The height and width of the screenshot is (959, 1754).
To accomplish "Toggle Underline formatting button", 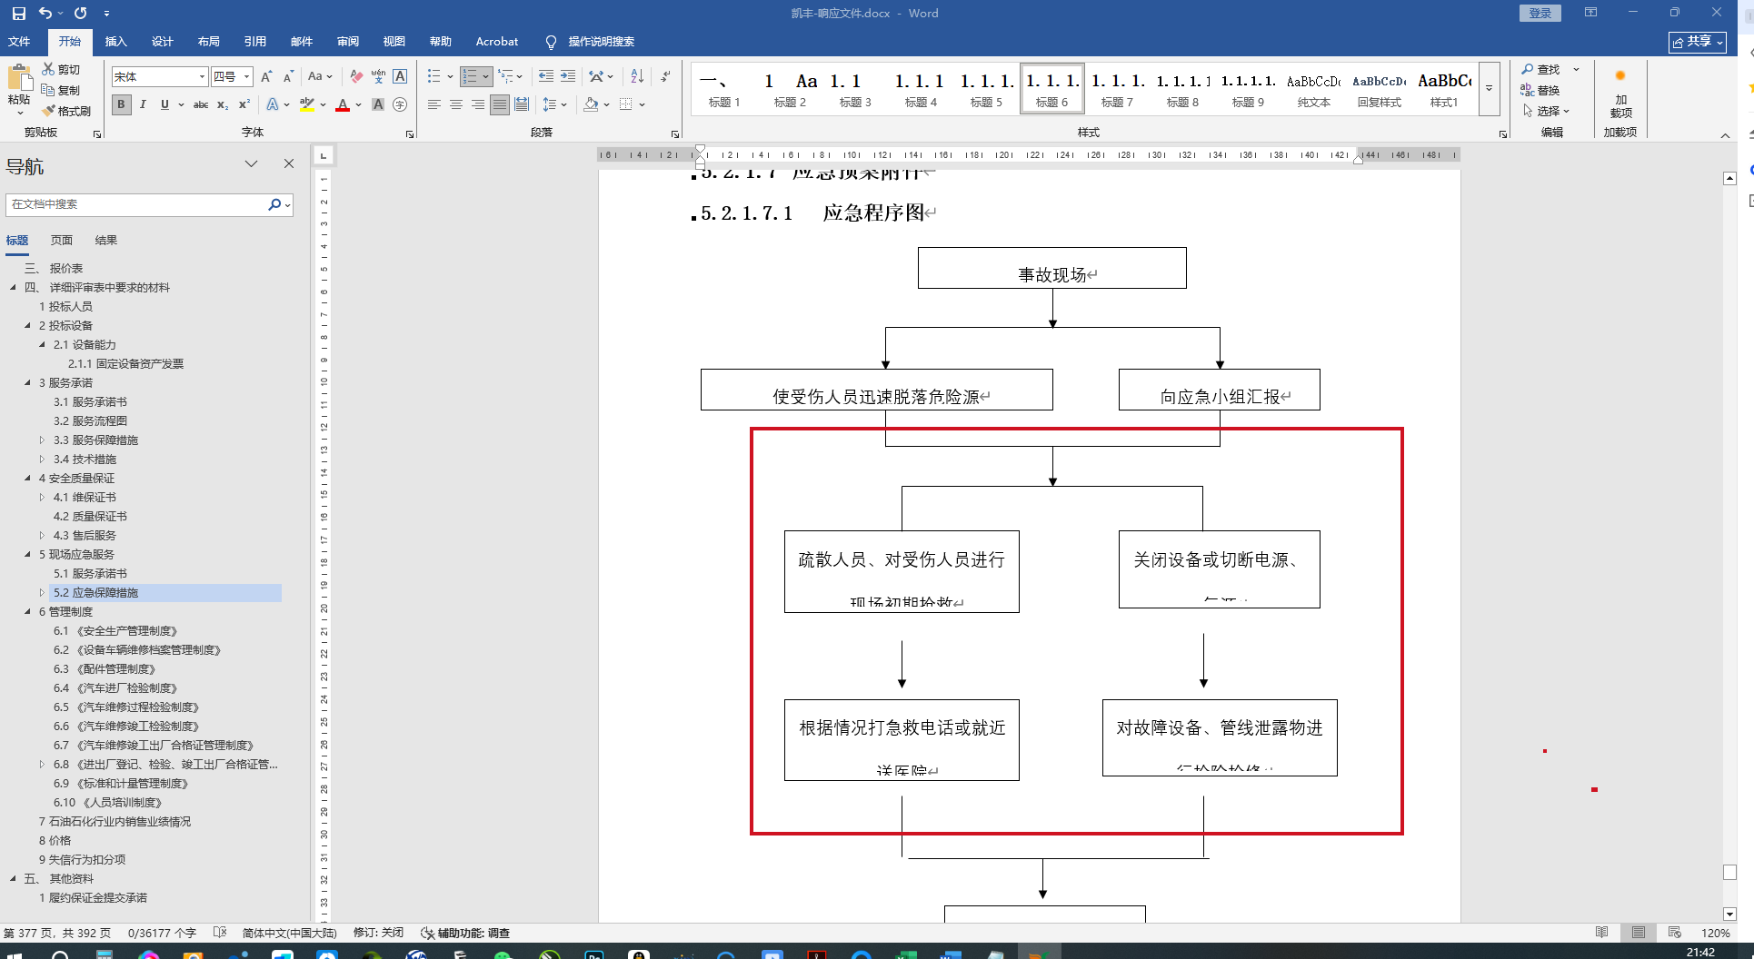I will 164,104.
